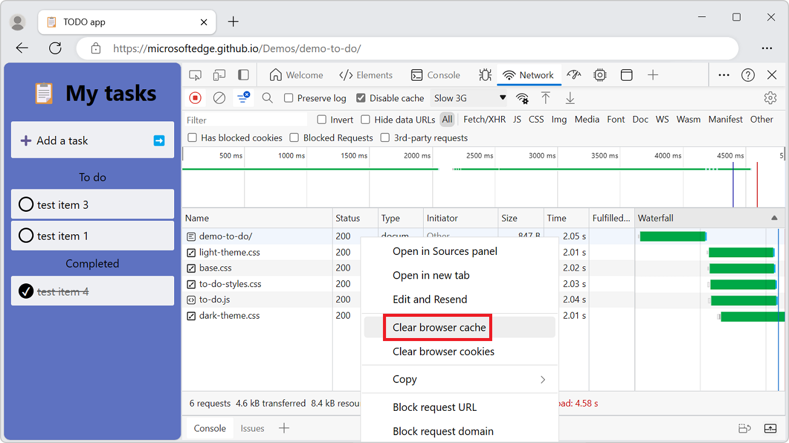Stop recording network log
789x443 pixels.
(x=195, y=98)
